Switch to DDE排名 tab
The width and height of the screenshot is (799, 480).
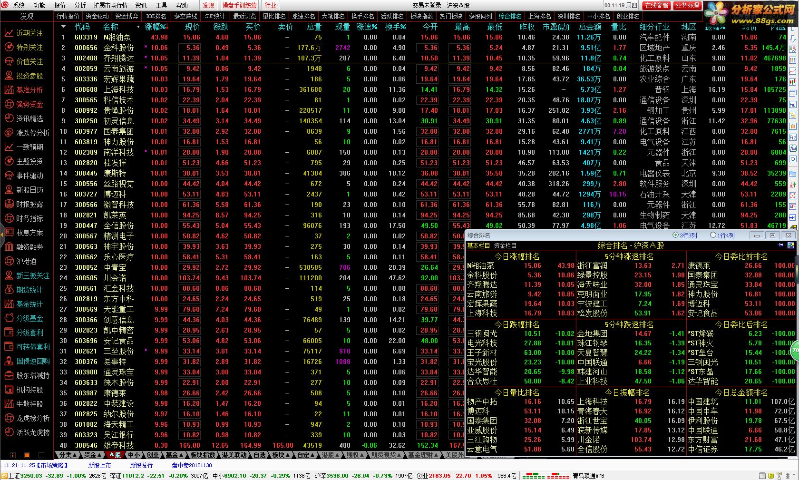[x=156, y=16]
